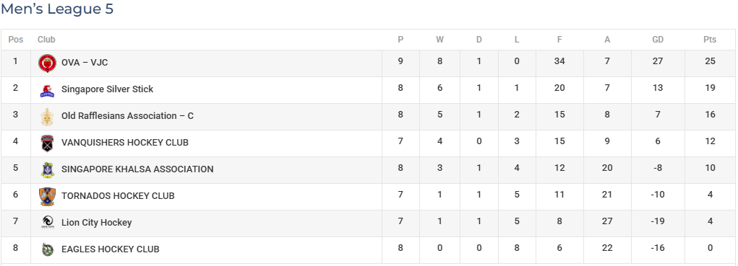
Task: Click the W wins column header
Action: pyautogui.click(x=439, y=40)
